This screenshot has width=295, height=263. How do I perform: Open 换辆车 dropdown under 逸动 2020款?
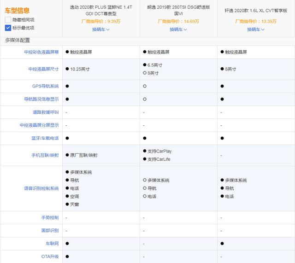pyautogui.click(x=101, y=29)
